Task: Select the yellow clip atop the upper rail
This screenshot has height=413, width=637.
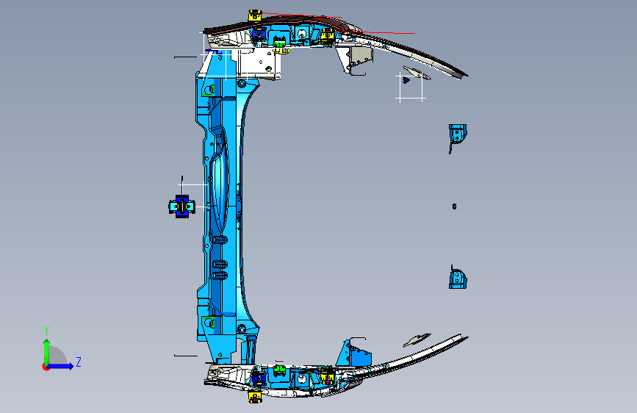Action: (x=255, y=16)
